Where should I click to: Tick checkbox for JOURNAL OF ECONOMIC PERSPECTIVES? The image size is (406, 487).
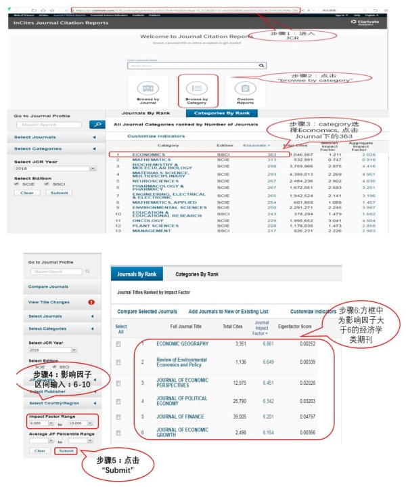tap(118, 383)
